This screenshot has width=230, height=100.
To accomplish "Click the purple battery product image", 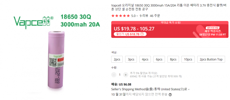I will (56, 60).
